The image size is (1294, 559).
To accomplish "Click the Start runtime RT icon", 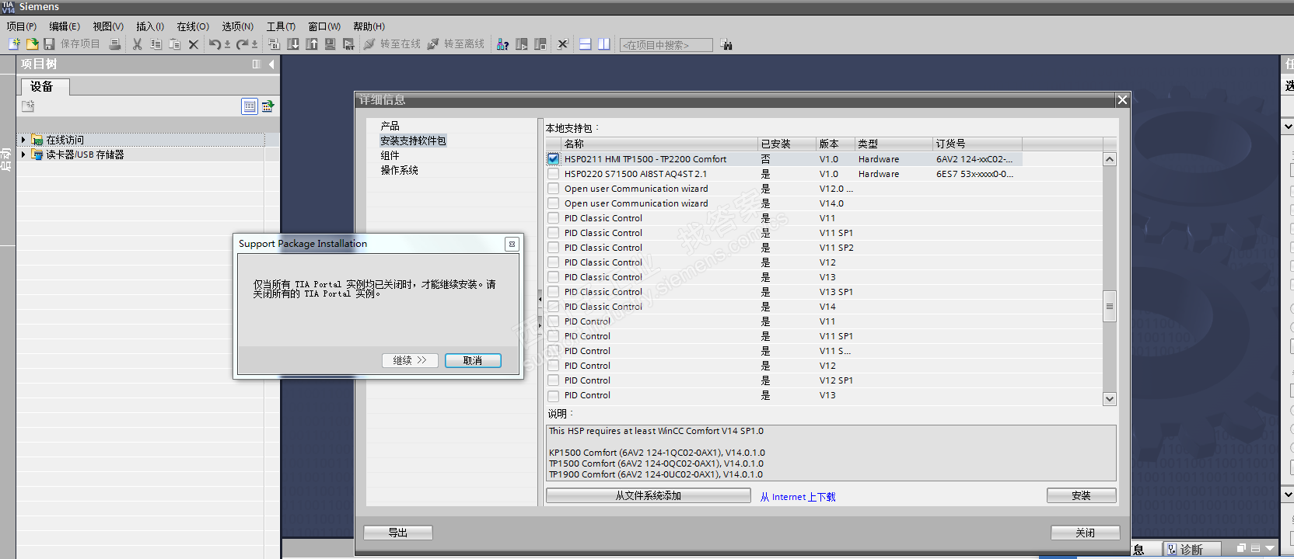I will [348, 44].
